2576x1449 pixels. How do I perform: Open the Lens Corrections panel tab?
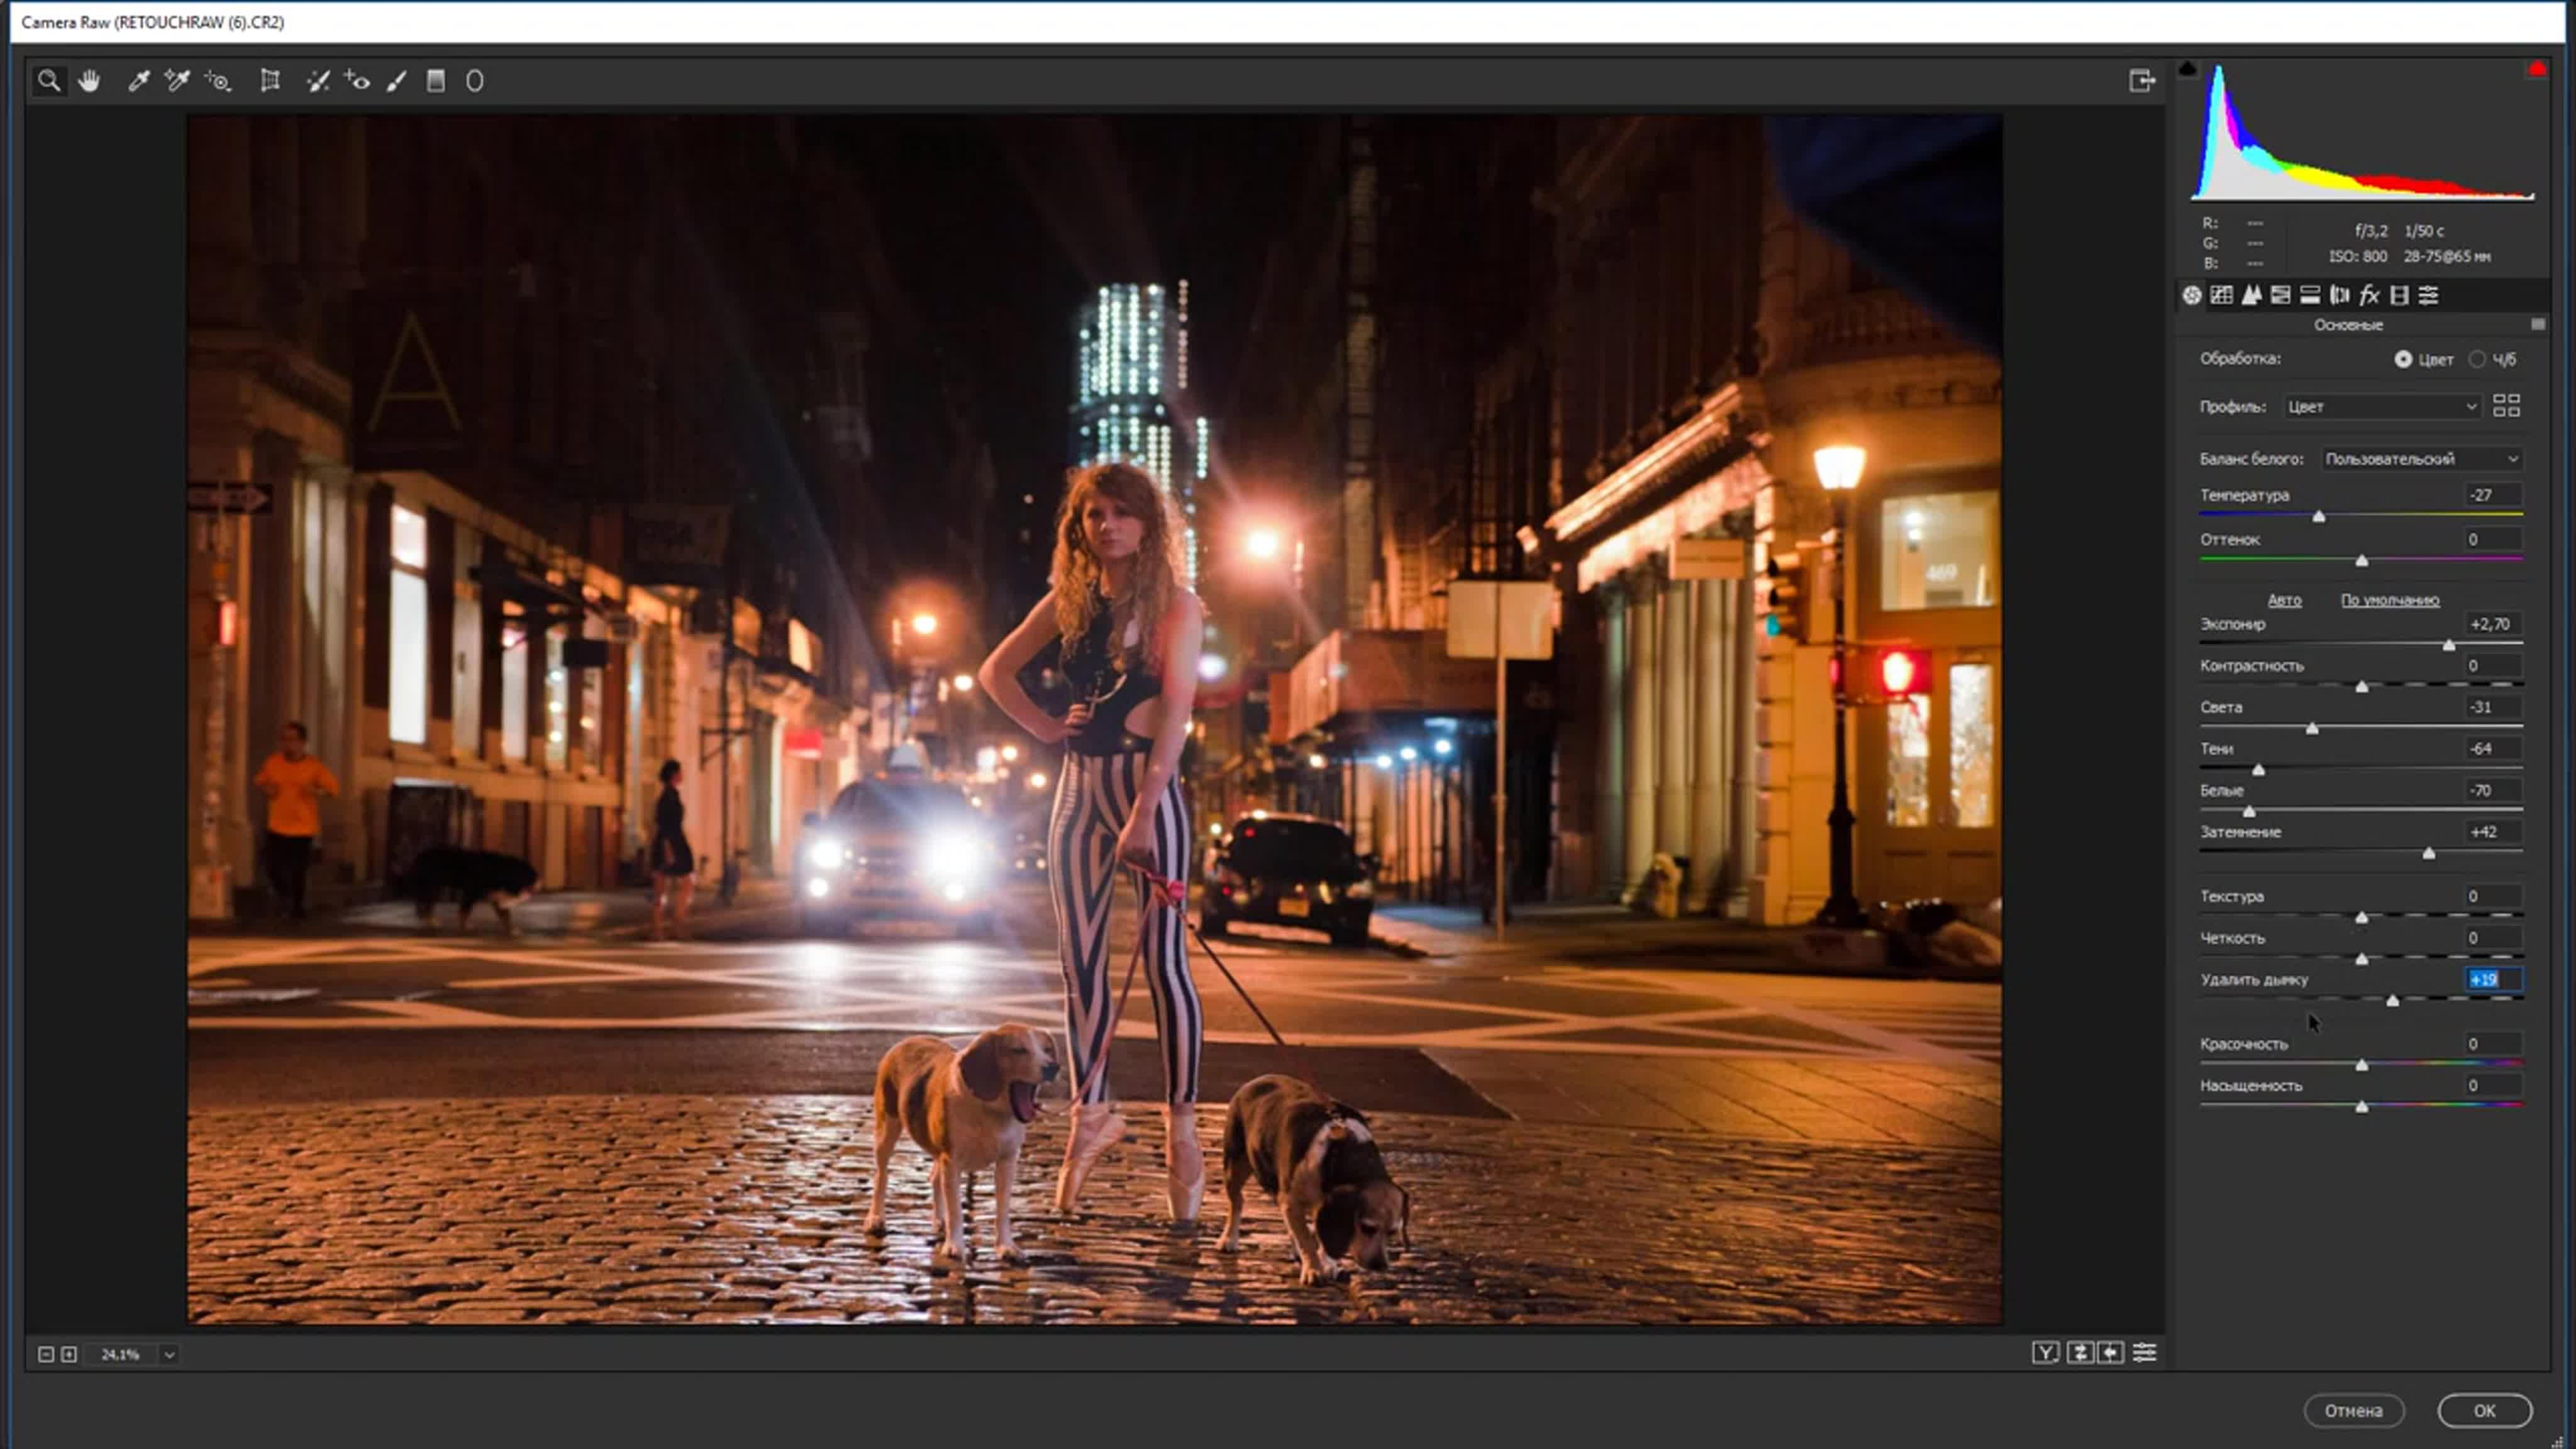[2340, 295]
